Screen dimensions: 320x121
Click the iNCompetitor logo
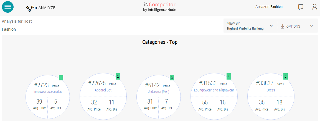(160, 7)
